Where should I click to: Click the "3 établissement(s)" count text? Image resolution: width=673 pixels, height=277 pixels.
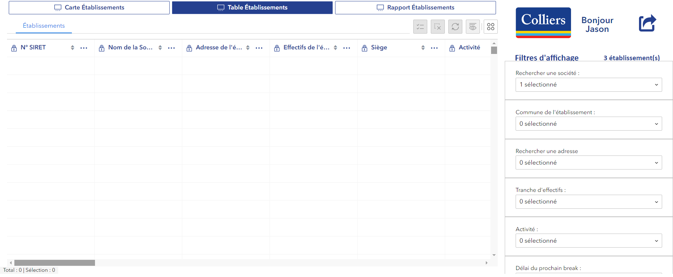coord(632,58)
